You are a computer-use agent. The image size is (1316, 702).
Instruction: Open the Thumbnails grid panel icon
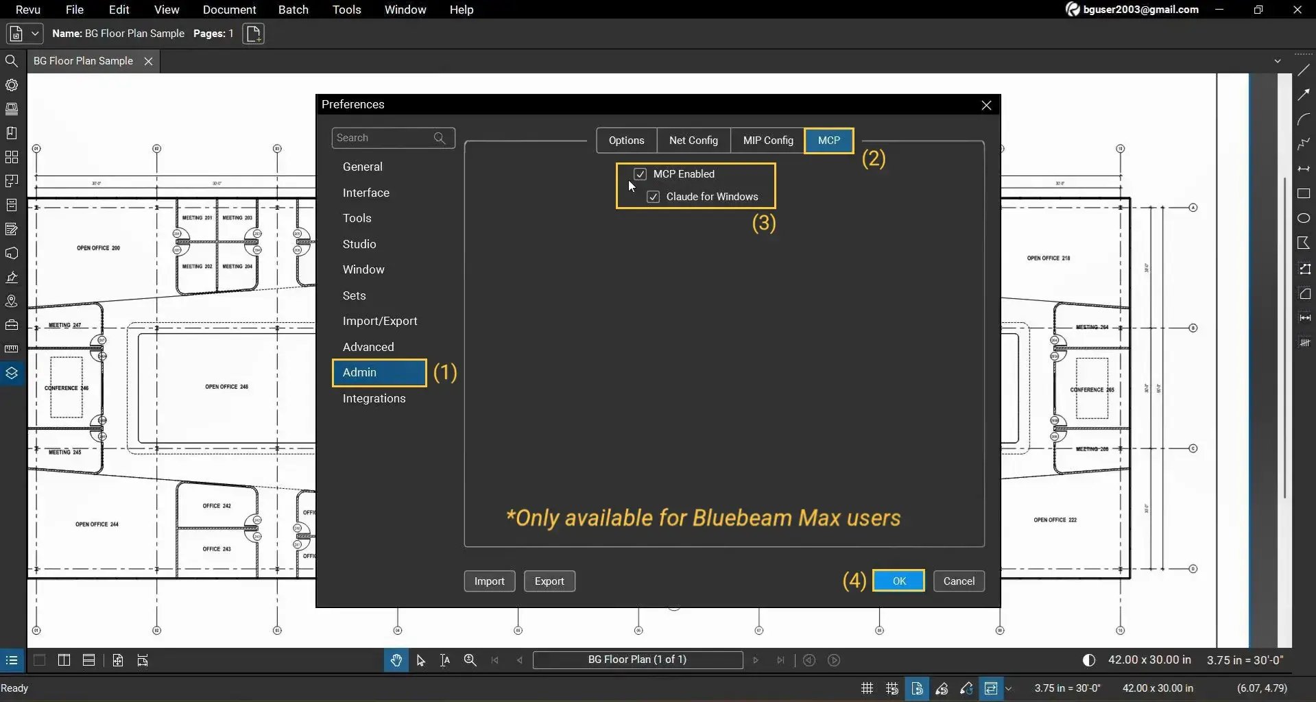(x=12, y=157)
